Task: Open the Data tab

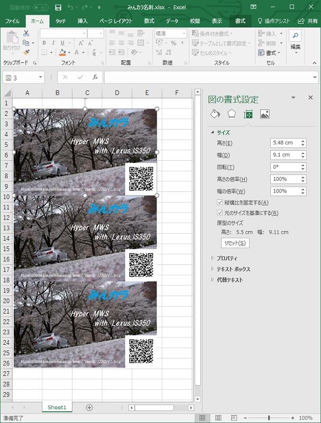Action: click(172, 21)
